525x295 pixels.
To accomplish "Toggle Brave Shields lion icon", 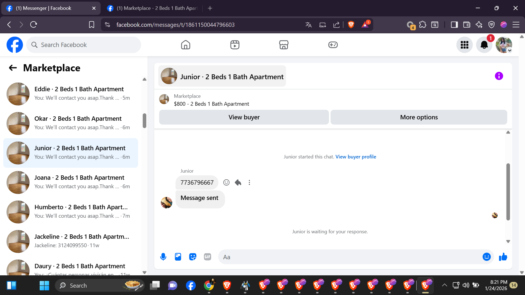I will [351, 25].
